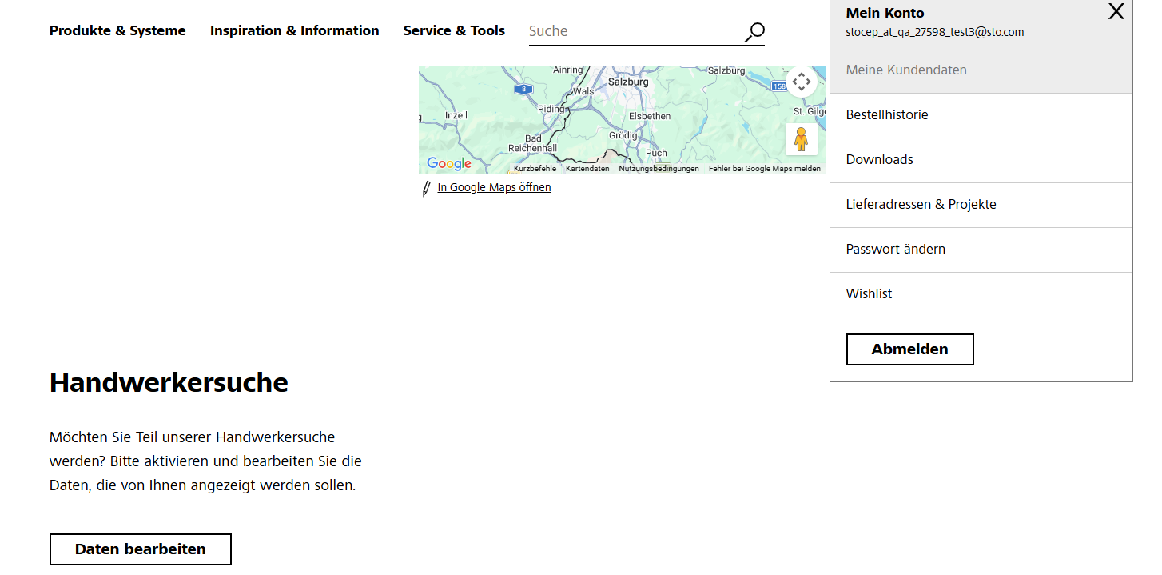
Task: Open Bestellhistorie in account menu
Action: tap(981, 115)
